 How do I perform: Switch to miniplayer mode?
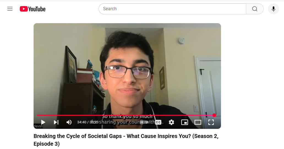click(x=185, y=122)
